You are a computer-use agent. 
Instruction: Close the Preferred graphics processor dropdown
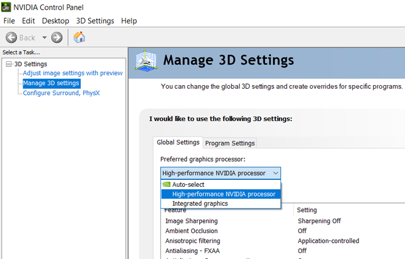pos(275,173)
